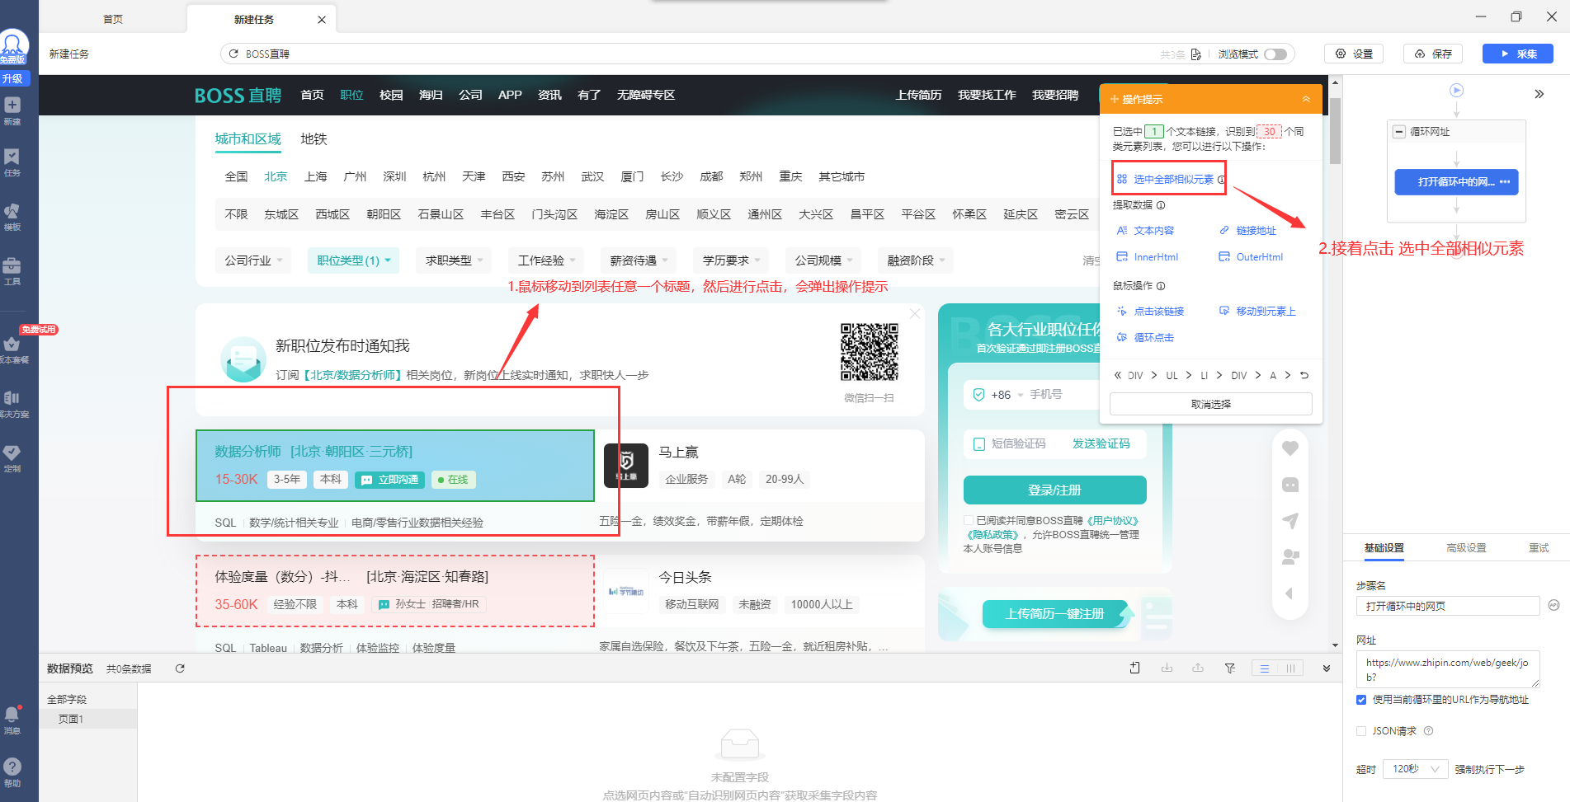Viewport: 1570px width, 802px height.
Task: Expand the 学历要求 filter dropdown
Action: pos(731,260)
